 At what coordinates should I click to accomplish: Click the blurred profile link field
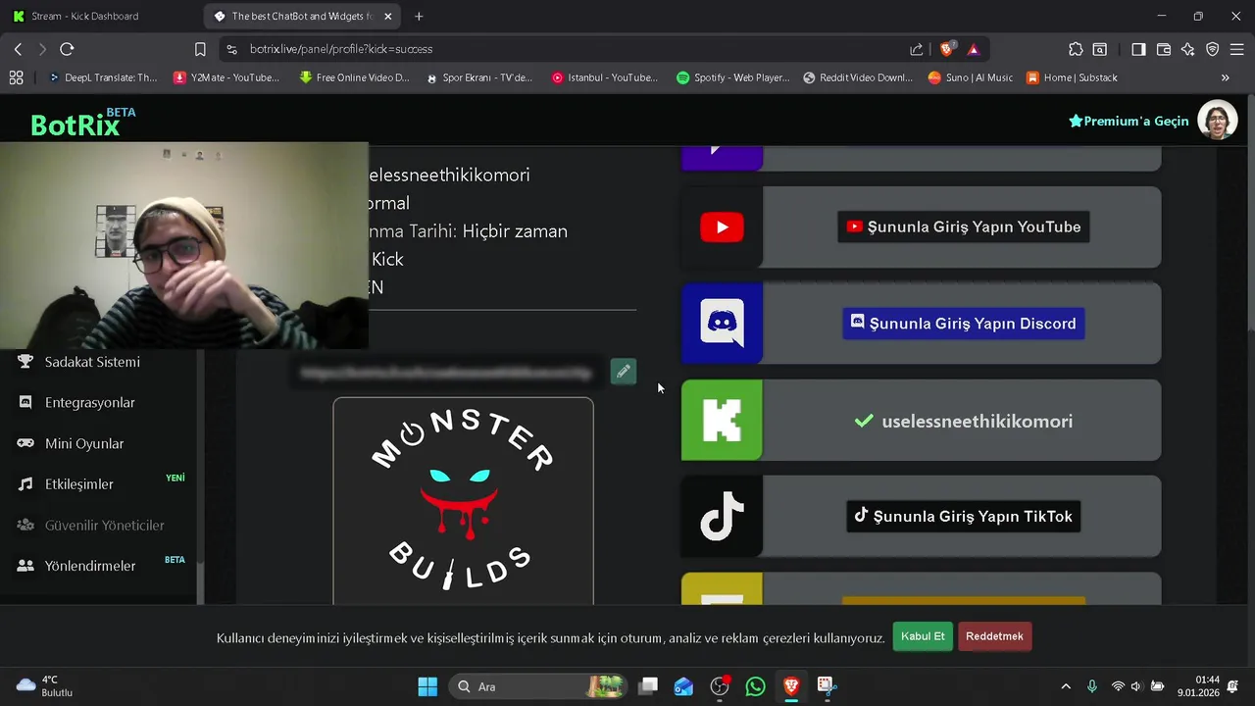coord(447,373)
